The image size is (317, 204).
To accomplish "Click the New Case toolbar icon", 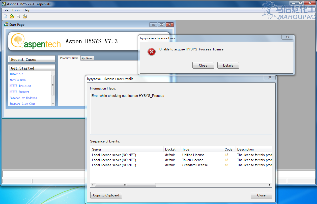I will click(5, 17).
